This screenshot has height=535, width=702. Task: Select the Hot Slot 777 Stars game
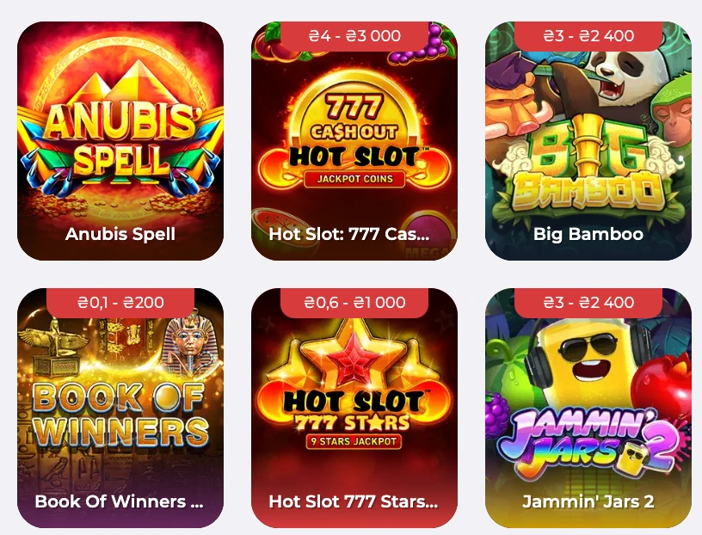pos(354,408)
